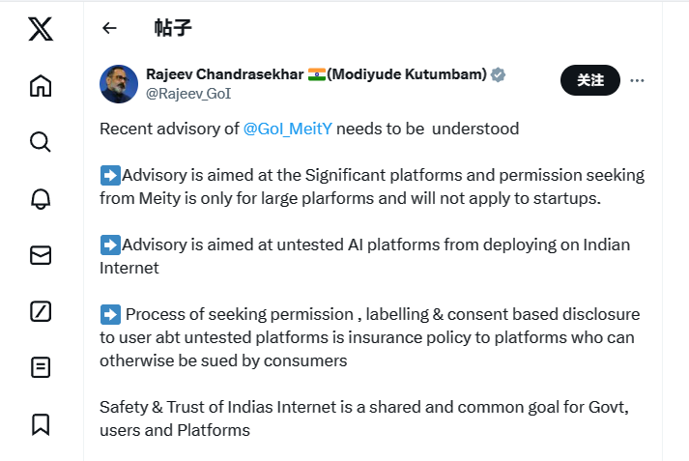Click the first paragraph of the post

point(309,129)
